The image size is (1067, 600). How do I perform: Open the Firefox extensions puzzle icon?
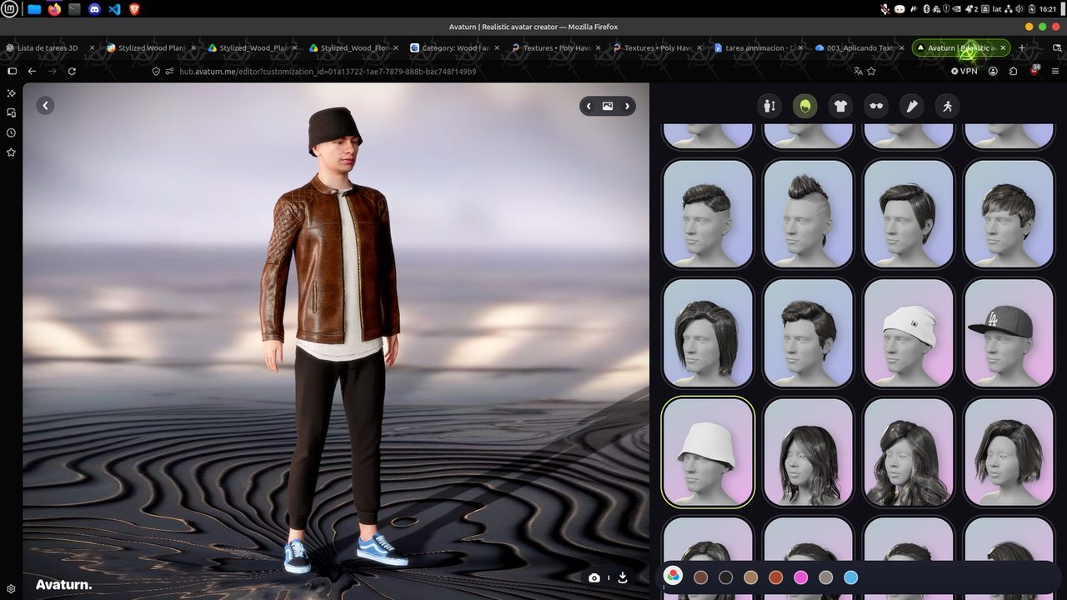pyautogui.click(x=1014, y=72)
